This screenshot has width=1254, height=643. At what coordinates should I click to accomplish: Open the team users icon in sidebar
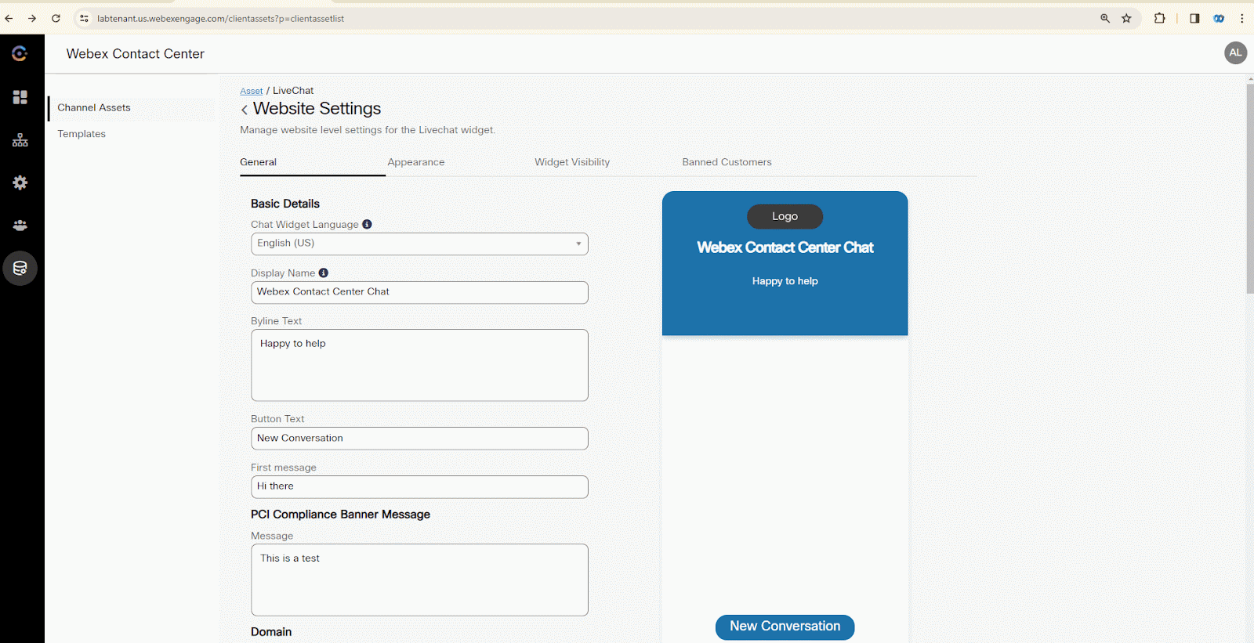tap(20, 226)
